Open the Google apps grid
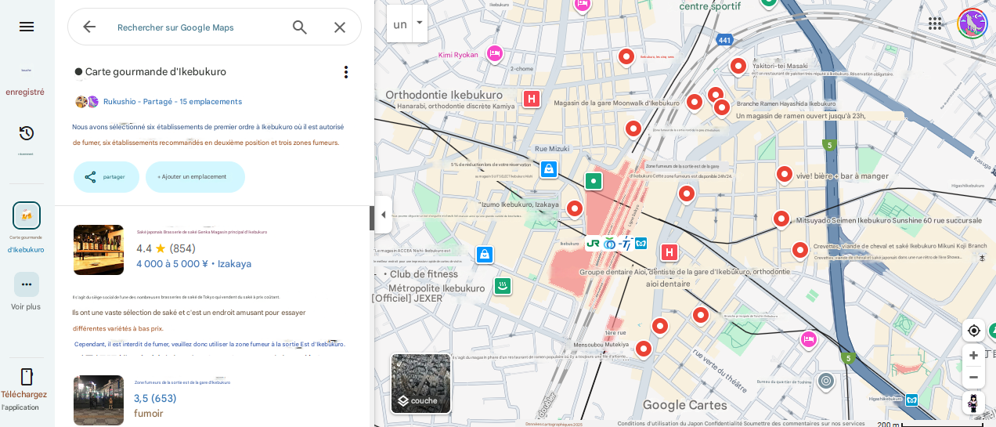The width and height of the screenshot is (996, 427). pos(935,24)
